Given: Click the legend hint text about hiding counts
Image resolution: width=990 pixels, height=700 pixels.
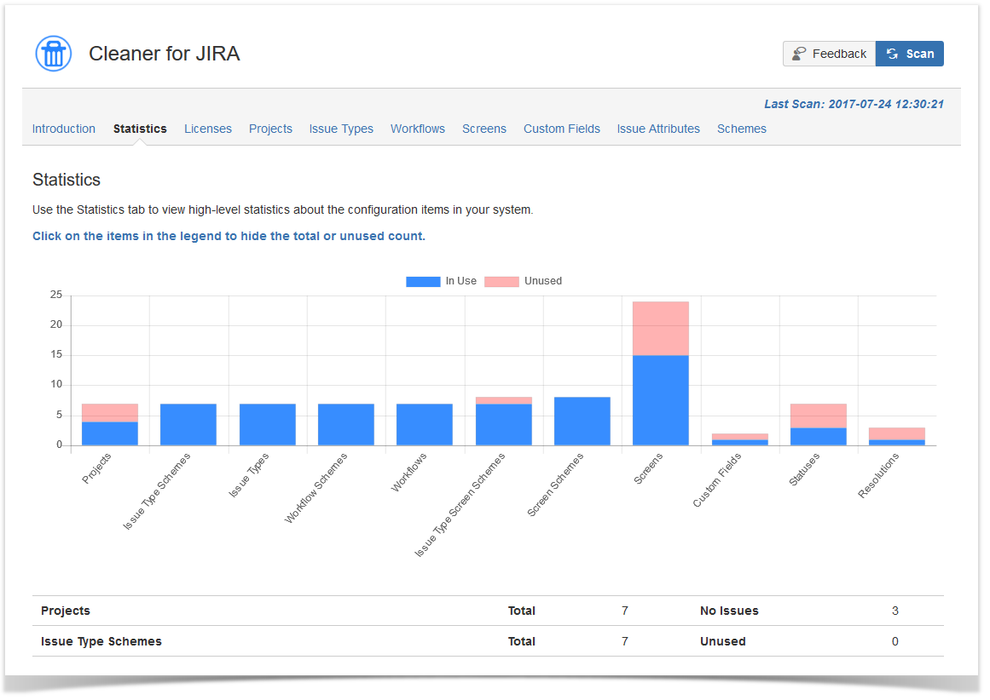Looking at the screenshot, I should pos(229,236).
